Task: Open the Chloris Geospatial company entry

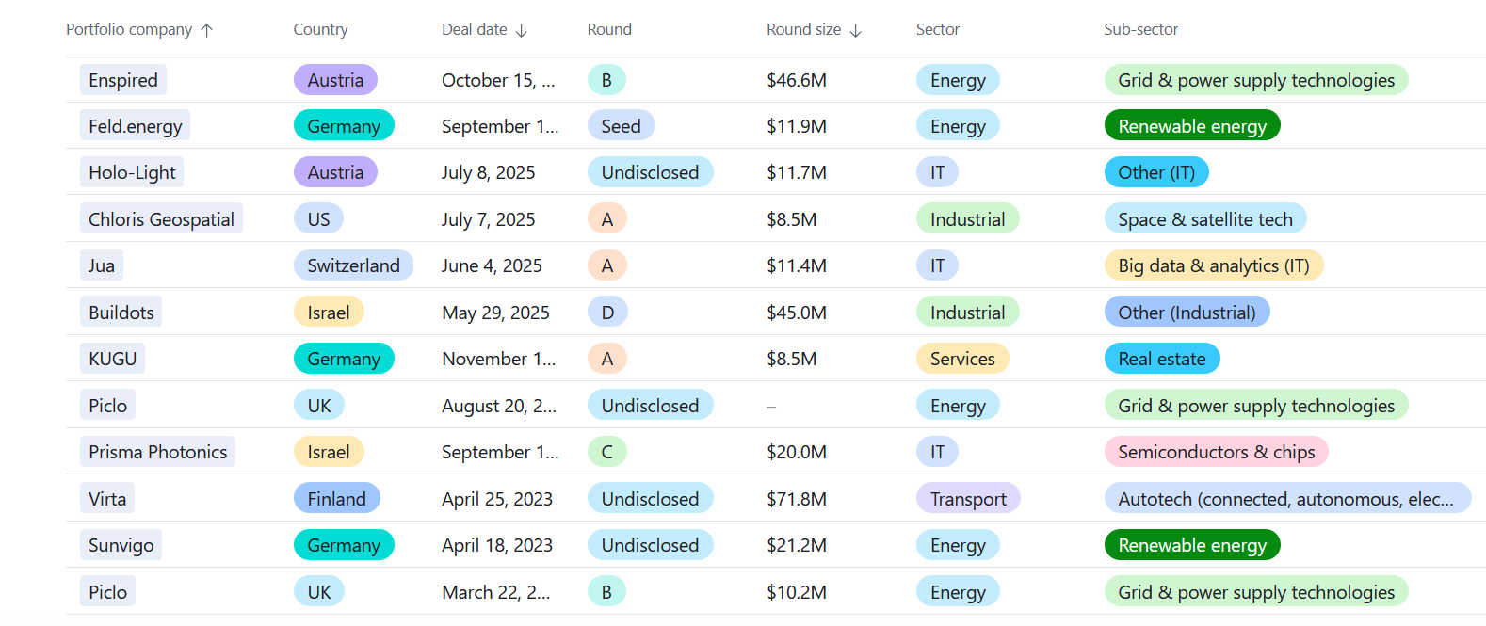Action: pos(161,219)
